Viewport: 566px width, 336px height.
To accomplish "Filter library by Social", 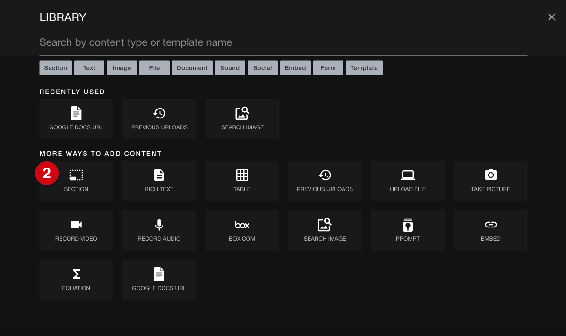I will pos(262,68).
